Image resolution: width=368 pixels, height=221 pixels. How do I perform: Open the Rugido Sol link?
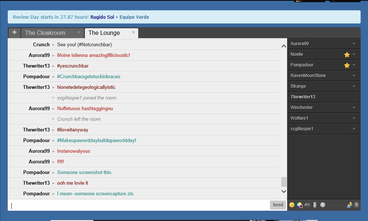coord(102,17)
